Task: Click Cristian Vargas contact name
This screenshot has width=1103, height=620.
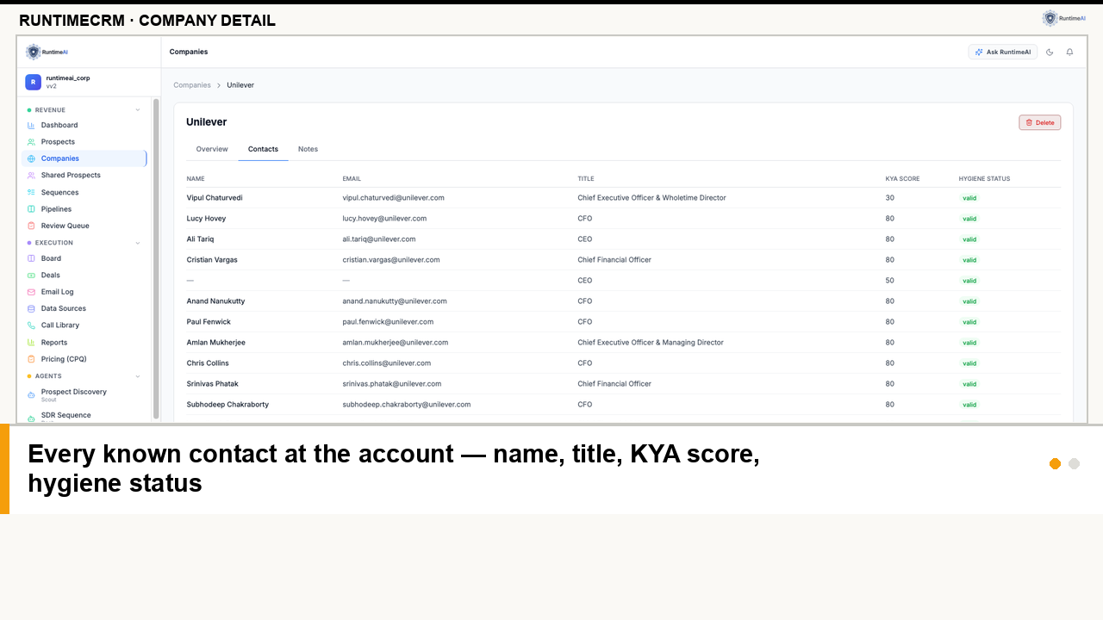Action: coord(212,260)
